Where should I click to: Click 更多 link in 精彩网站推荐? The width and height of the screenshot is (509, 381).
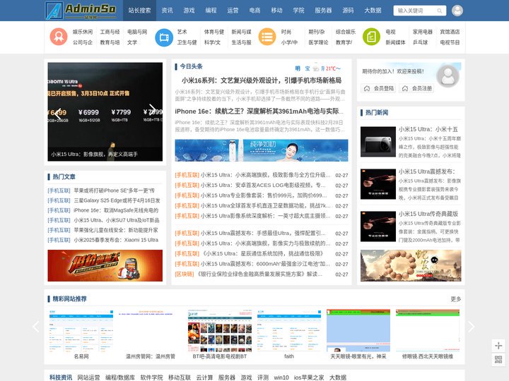point(456,298)
